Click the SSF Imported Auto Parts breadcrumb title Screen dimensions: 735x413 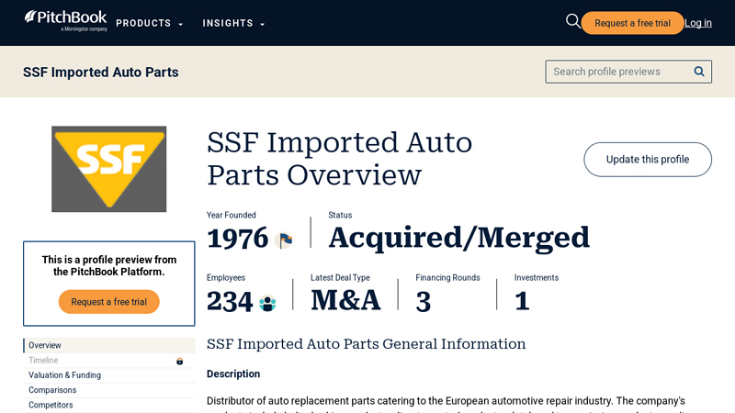tap(101, 73)
